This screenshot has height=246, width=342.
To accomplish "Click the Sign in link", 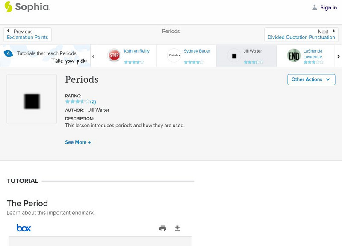I will tap(328, 7).
